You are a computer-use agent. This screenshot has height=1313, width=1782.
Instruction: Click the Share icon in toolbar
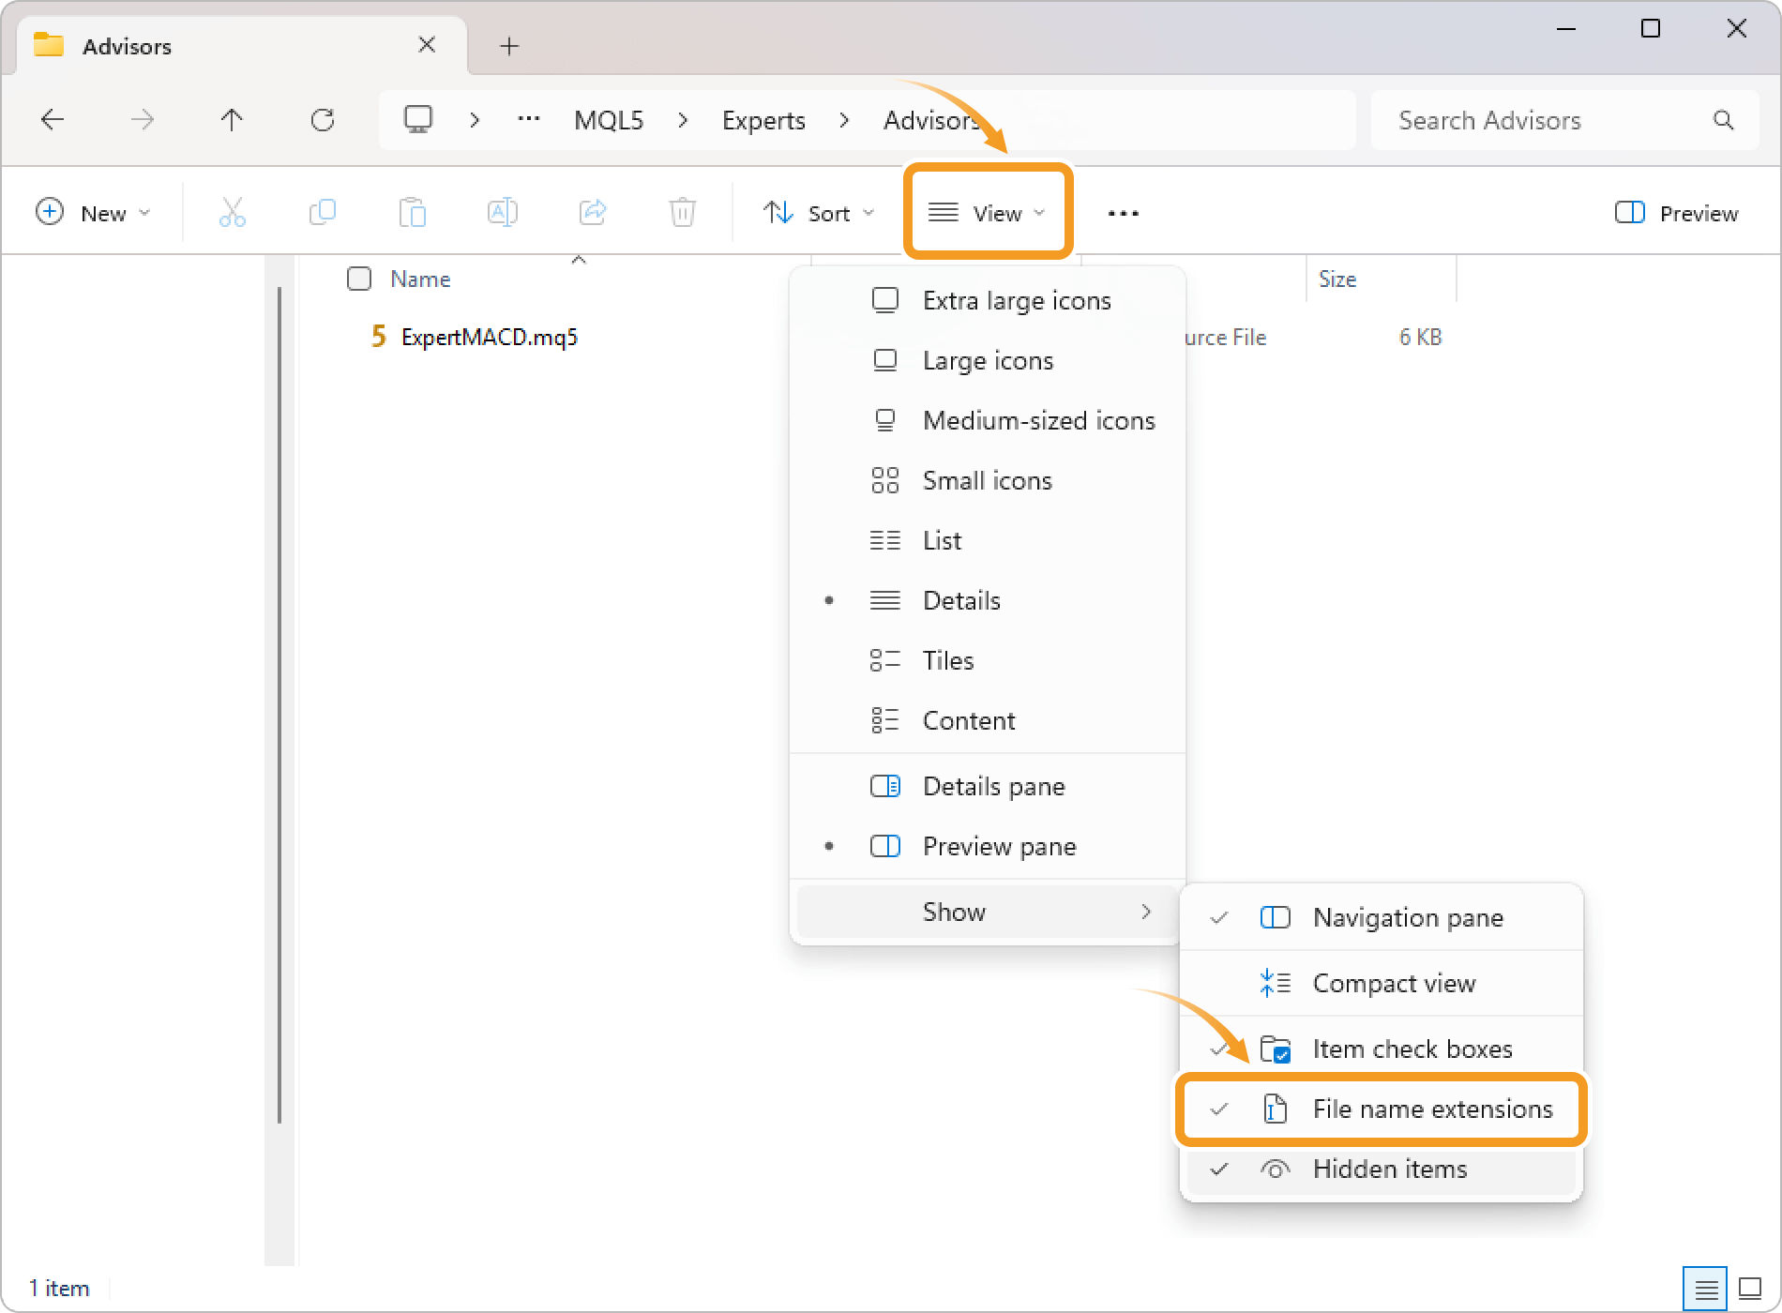click(593, 213)
